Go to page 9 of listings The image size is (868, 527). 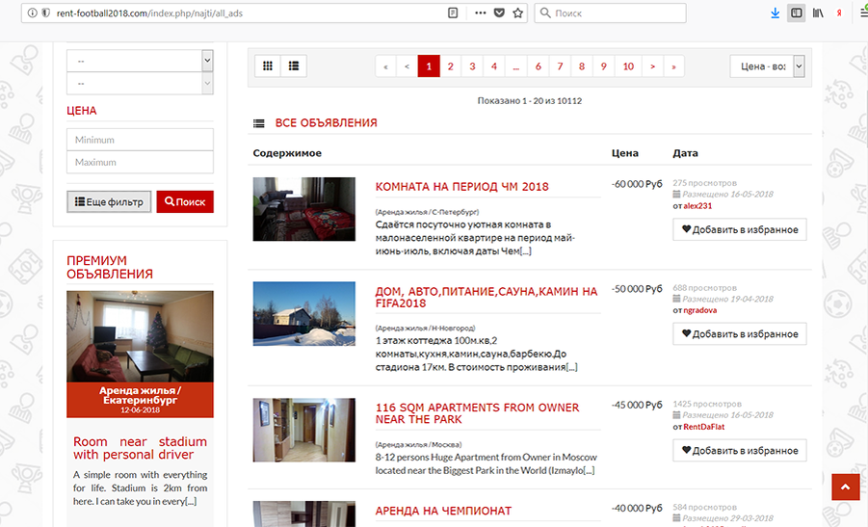tap(603, 66)
